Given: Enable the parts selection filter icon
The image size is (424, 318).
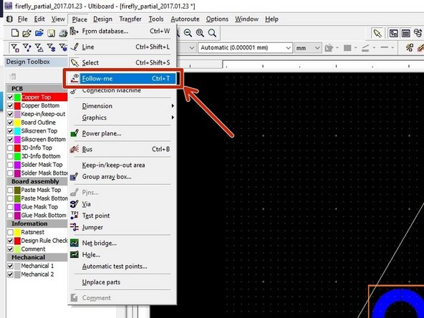Looking at the screenshot, I should tap(15, 48).
